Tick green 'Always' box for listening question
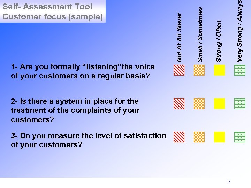The image size is (251, 188). click(x=240, y=70)
